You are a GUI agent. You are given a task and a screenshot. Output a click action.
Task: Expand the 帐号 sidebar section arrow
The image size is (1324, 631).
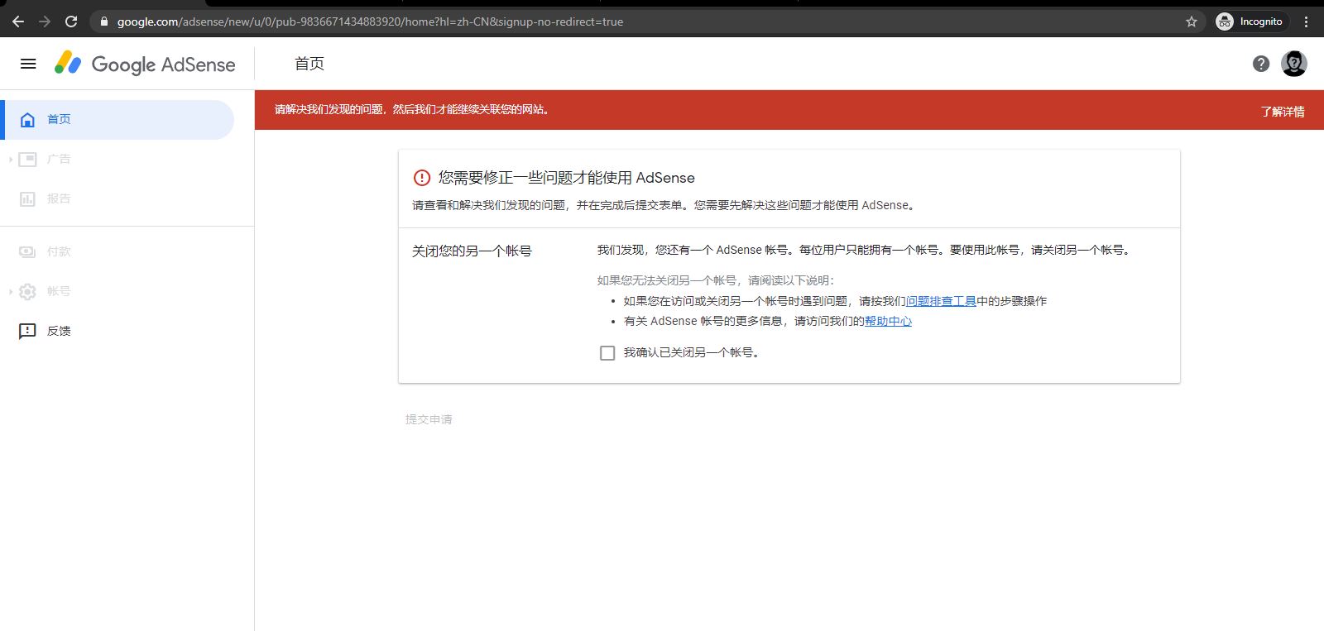click(x=10, y=292)
